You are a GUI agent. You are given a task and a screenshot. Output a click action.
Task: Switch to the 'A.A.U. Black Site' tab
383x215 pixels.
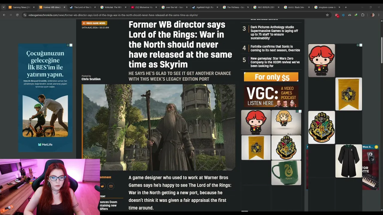click(x=297, y=7)
